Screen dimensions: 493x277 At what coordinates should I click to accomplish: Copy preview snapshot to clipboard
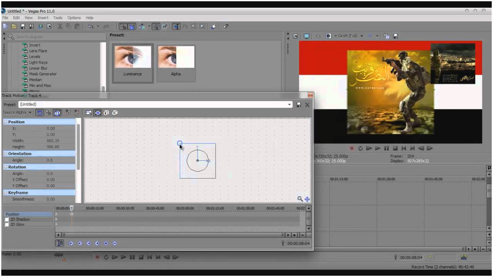(x=386, y=36)
